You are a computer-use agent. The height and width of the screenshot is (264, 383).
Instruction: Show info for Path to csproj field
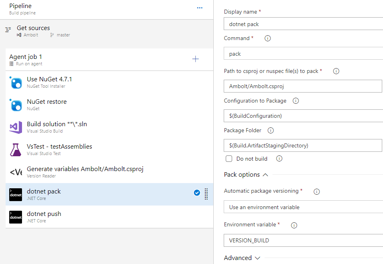[x=336, y=71]
